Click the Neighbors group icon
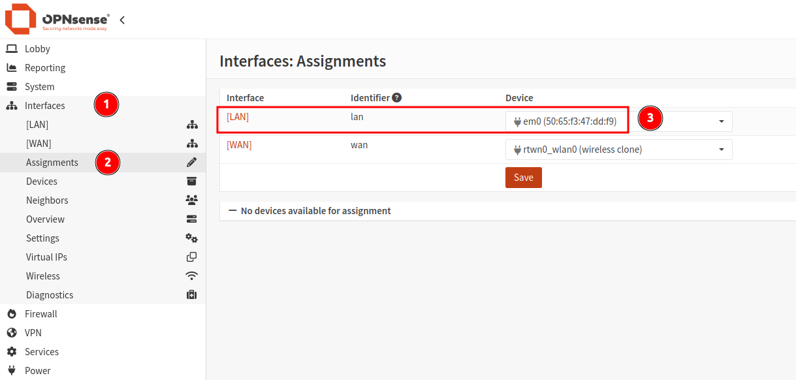The height and width of the screenshot is (380, 796). [x=191, y=200]
